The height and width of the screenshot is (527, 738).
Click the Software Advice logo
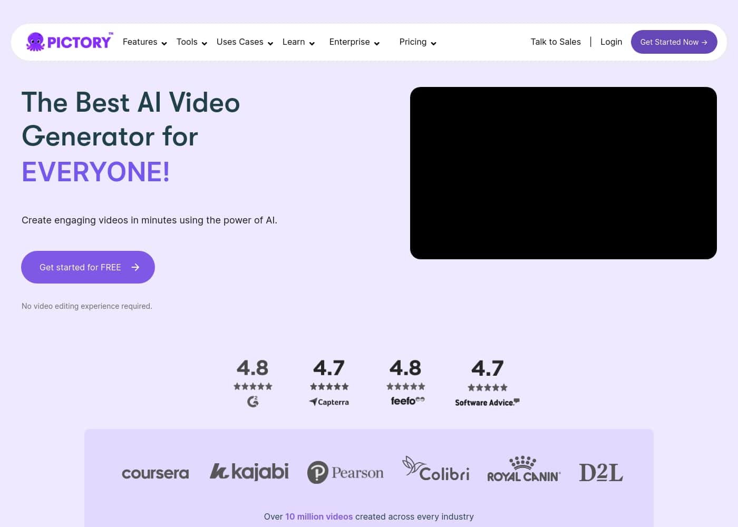[488, 403]
